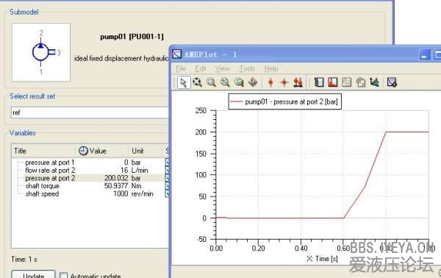This screenshot has width=441, height=278.
Task: Open the 'ref' result set dropdown
Action: tap(90, 113)
